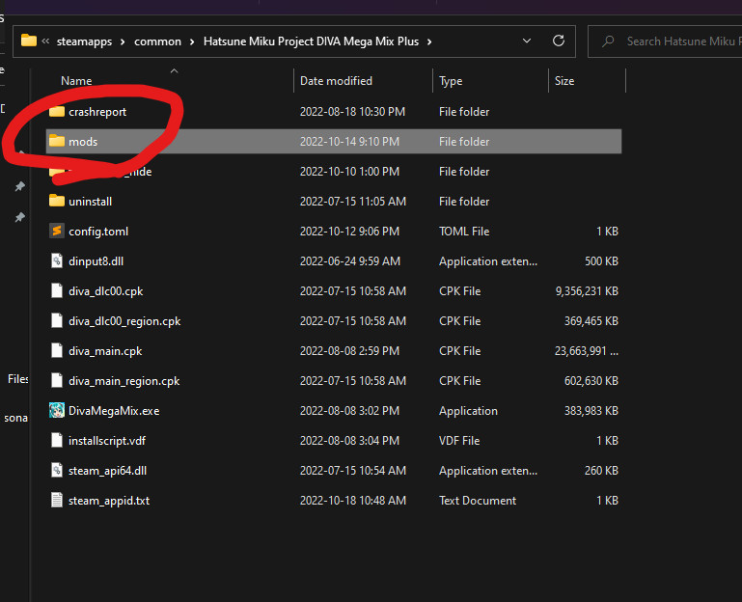Sort by Type column header
Screen dimensions: 742x602
[x=451, y=81]
